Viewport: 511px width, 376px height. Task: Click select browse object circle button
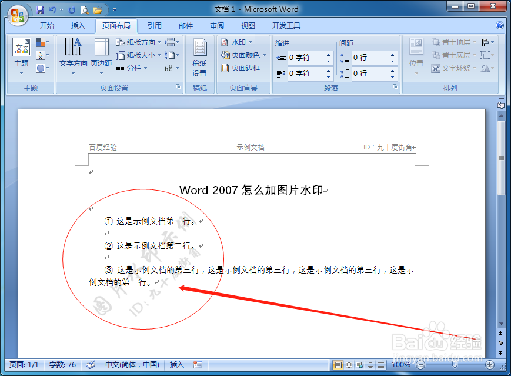[x=500, y=342]
